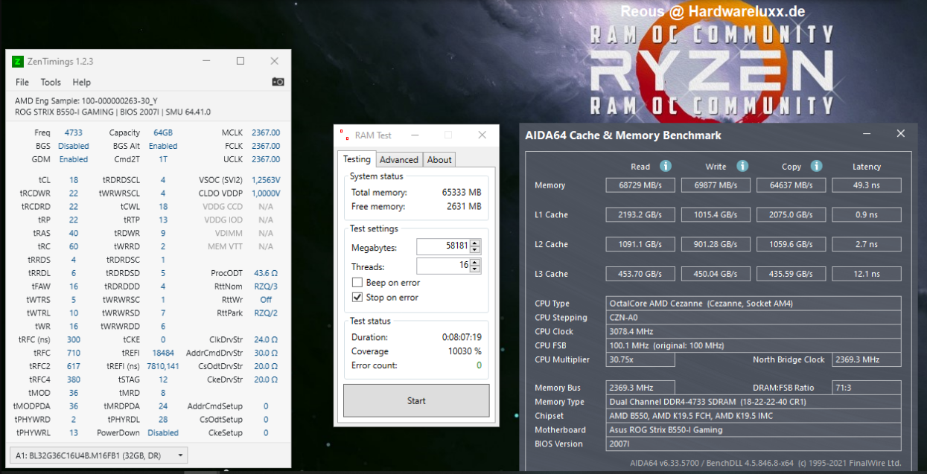Click the CPU Clock value 3078.4 MHz
Image resolution: width=927 pixels, height=474 pixels.
tap(754, 332)
